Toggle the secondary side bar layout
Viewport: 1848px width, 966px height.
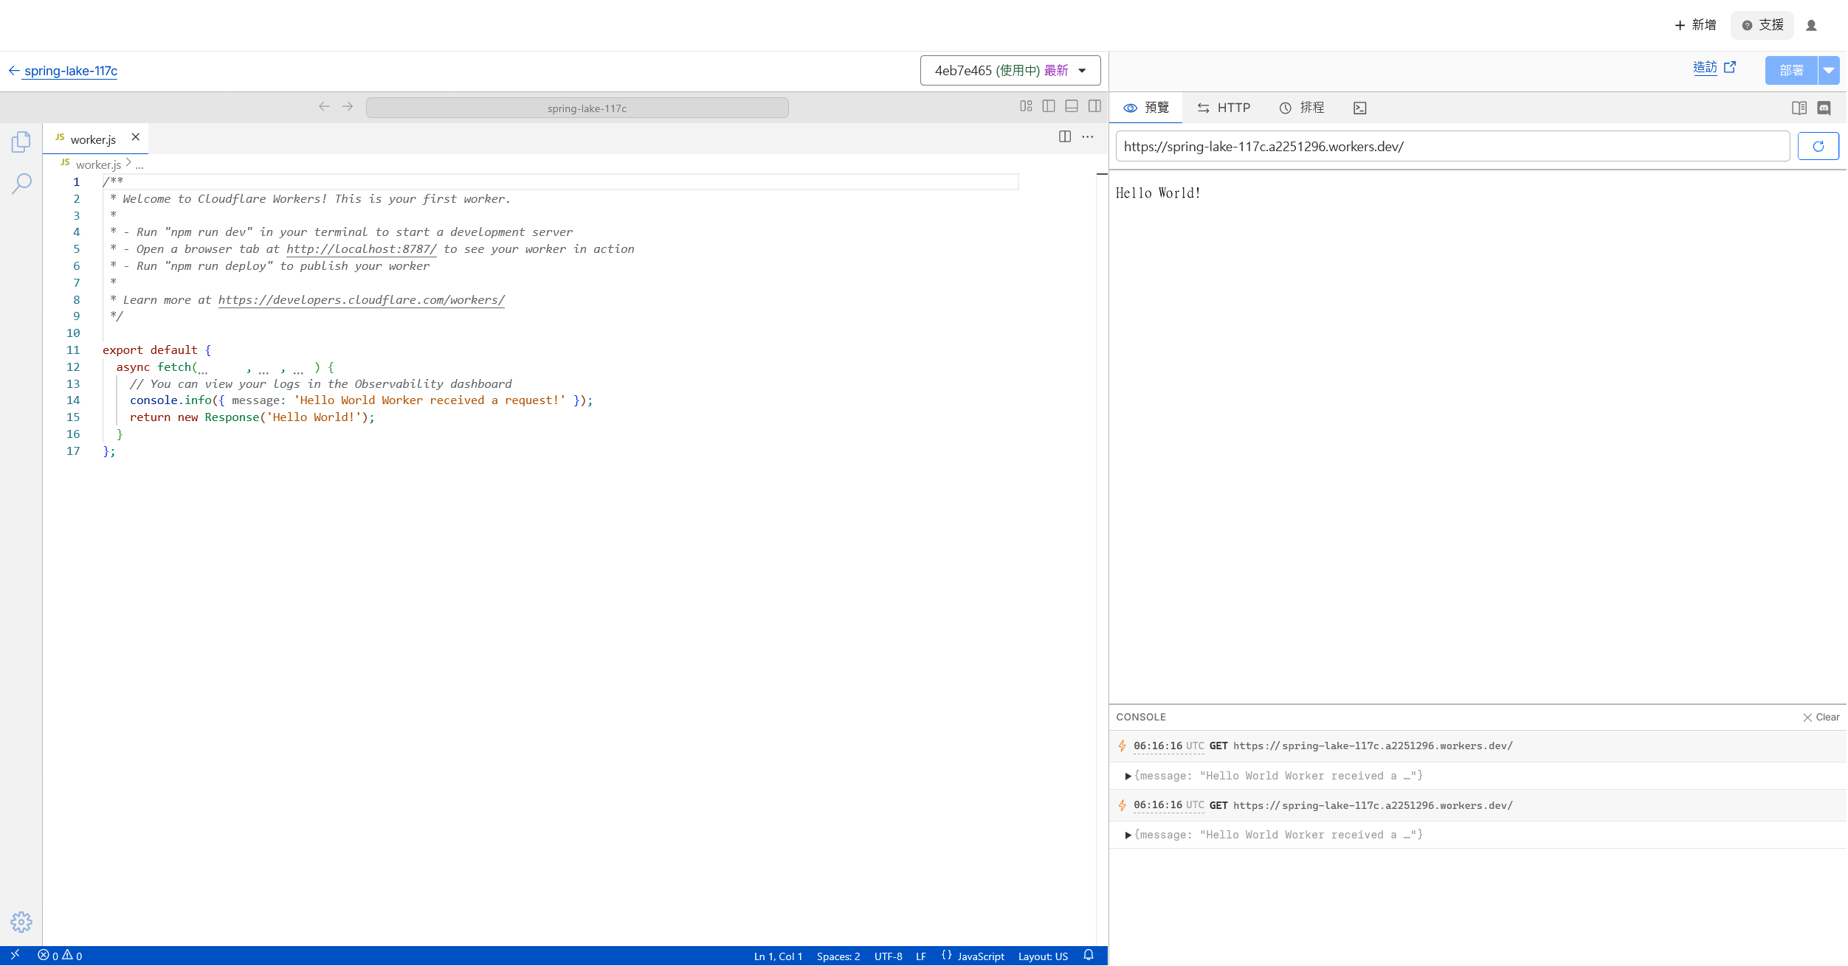1094,106
